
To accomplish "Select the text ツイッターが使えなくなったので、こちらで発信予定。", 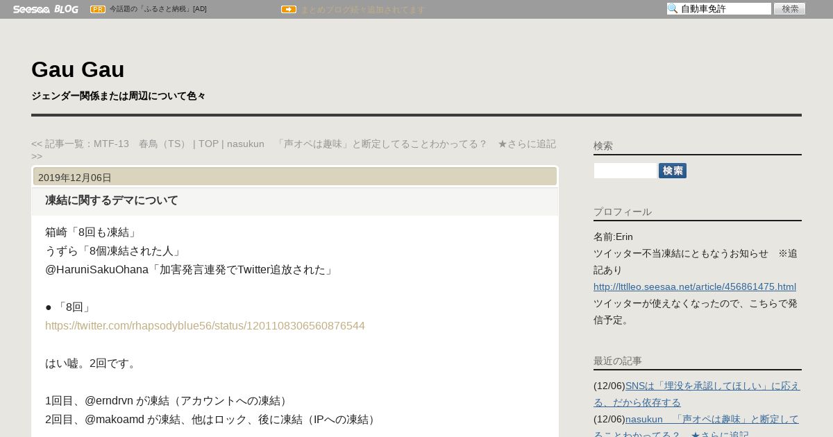I will pos(696,311).
